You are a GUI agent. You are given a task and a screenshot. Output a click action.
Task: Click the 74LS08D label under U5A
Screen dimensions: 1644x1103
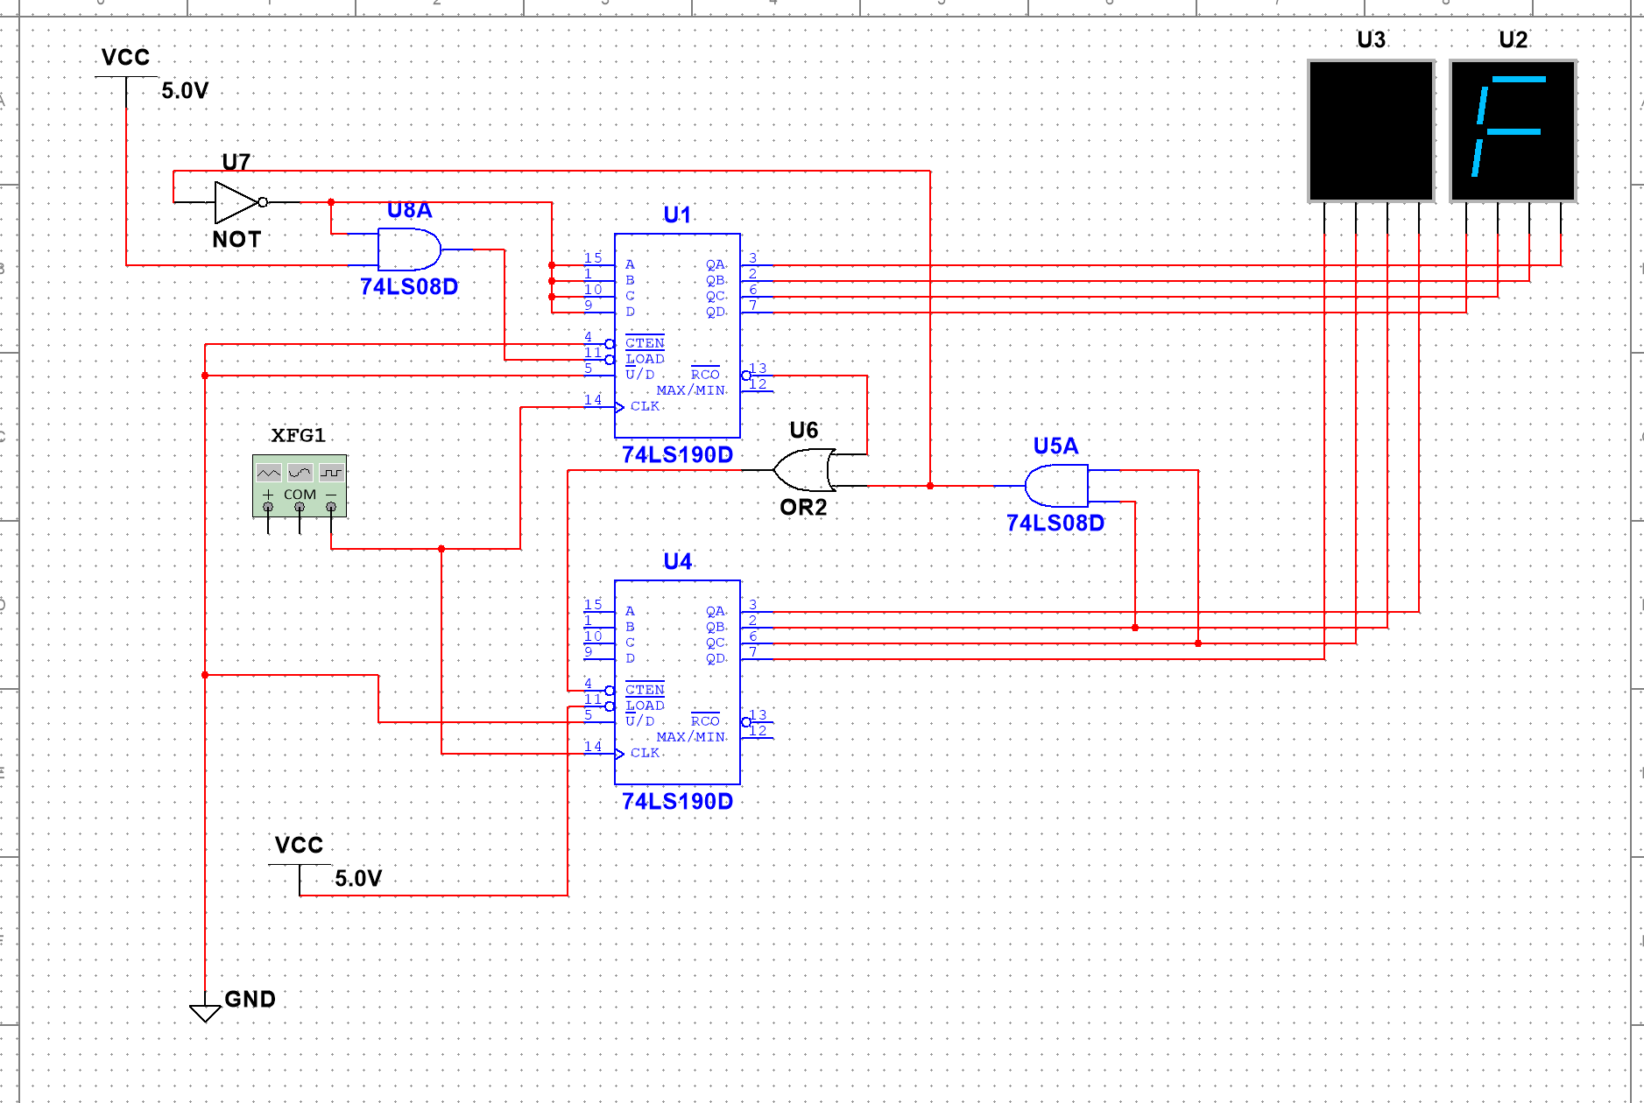click(1056, 523)
